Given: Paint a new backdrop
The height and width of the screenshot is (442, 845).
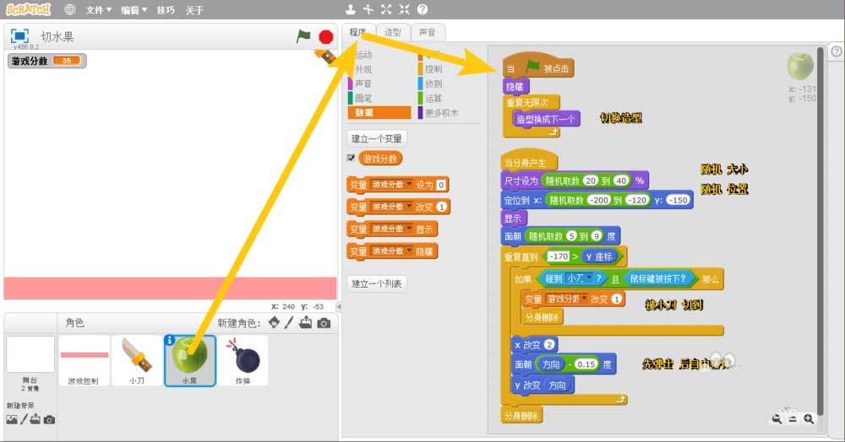Looking at the screenshot, I should coord(24,419).
